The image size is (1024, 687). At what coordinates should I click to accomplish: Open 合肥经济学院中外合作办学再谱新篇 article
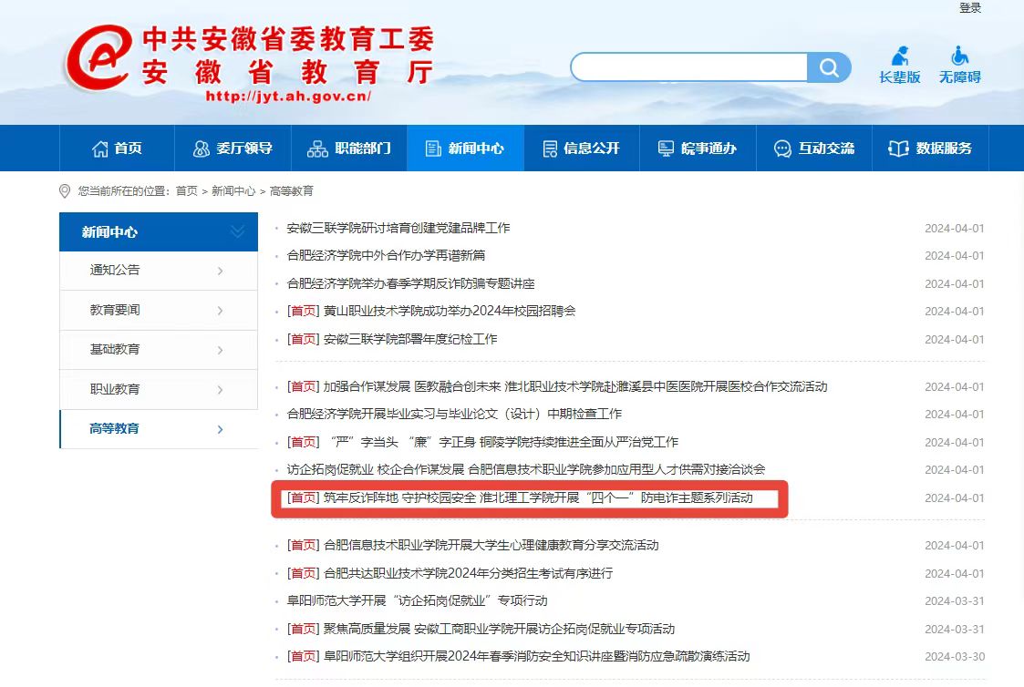coord(386,256)
